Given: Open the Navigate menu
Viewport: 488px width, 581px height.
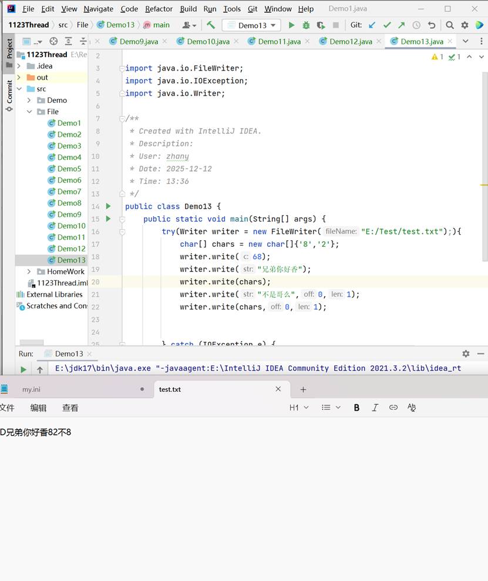Looking at the screenshot, I should coord(98,9).
